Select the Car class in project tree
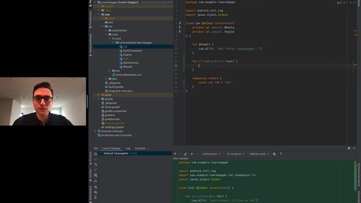Screen dimensions: 361x203 coord(125,47)
